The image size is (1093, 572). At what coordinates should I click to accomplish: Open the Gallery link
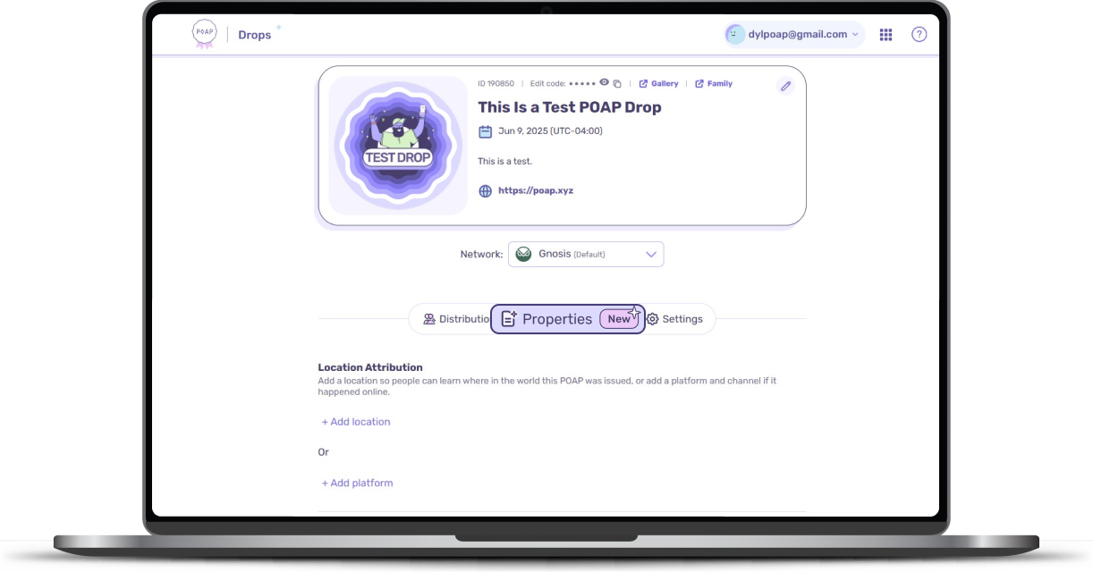(658, 83)
